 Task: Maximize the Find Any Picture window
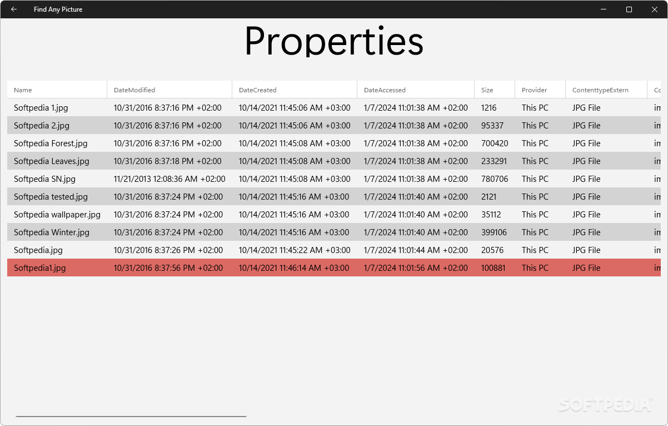pyautogui.click(x=629, y=9)
